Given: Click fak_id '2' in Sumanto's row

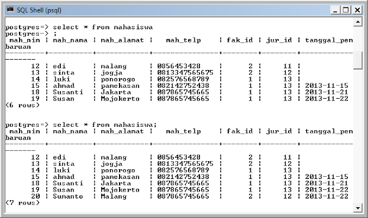Looking at the screenshot, I should (251, 196).
